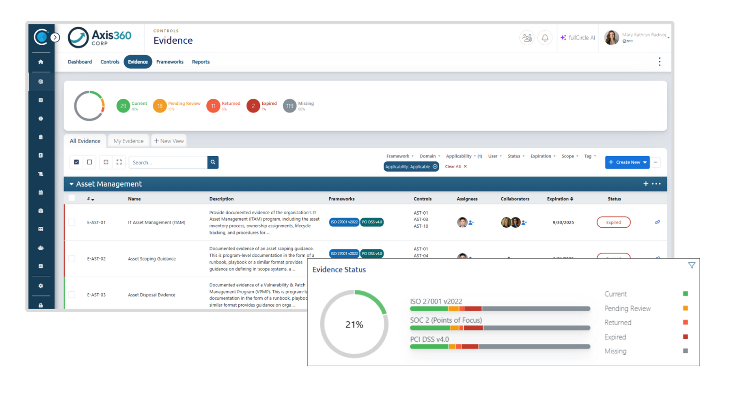
Task: Add collaborator on IT Asset Management row
Action: click(524, 223)
